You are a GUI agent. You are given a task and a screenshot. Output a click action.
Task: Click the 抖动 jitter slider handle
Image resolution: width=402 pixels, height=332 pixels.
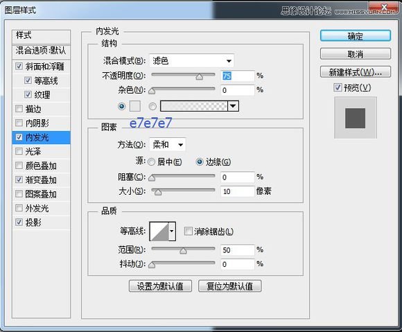[x=152, y=265]
